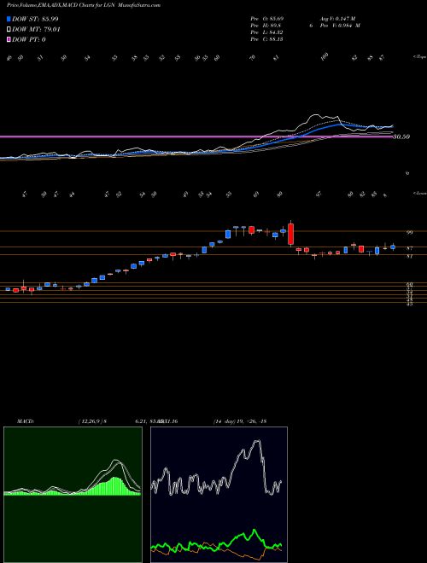Click the 'Pre C: 88.13' close value
The height and width of the screenshot is (563, 427).
[267, 39]
